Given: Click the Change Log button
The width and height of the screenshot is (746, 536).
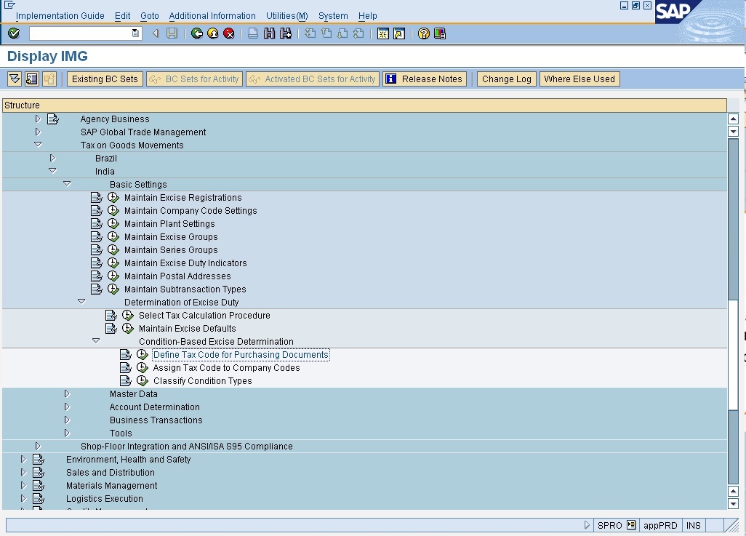Looking at the screenshot, I should [x=507, y=79].
